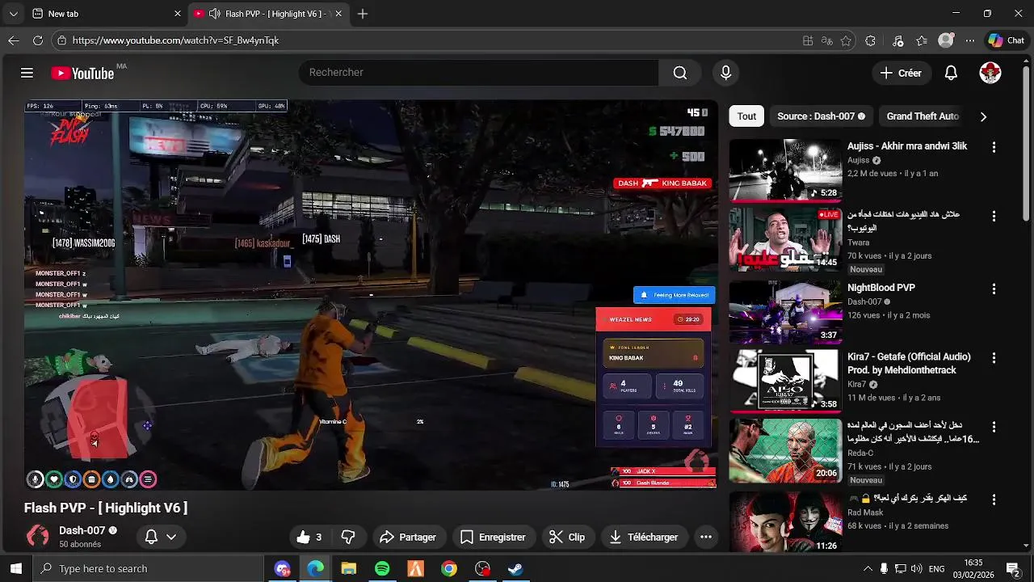Like the video with thumbs up

click(x=311, y=537)
